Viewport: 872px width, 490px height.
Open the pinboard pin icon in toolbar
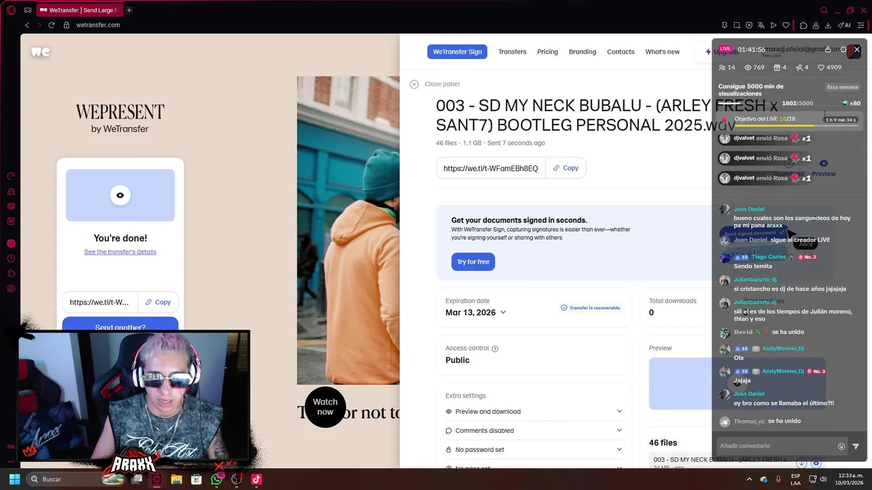click(724, 25)
